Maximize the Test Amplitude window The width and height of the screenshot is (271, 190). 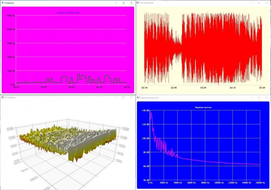pos(259,3)
